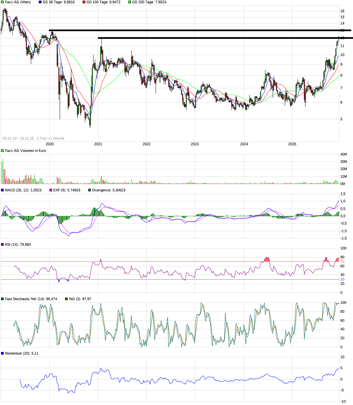Click the '1 Tick = 1 Woche' interval text

(50, 138)
